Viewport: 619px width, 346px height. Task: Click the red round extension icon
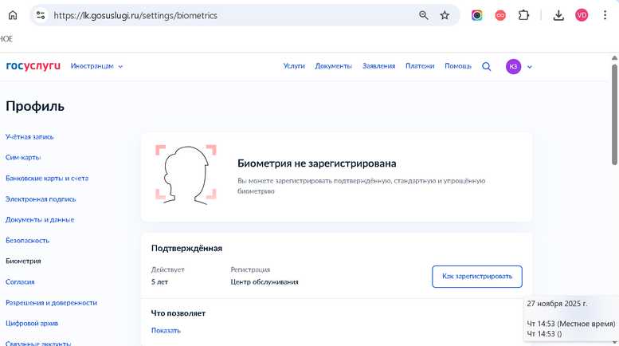click(500, 15)
